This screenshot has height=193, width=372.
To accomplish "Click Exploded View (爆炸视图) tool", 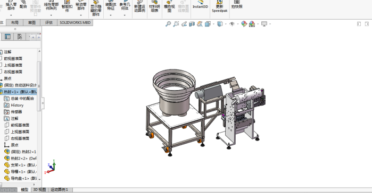I will coord(169,6).
